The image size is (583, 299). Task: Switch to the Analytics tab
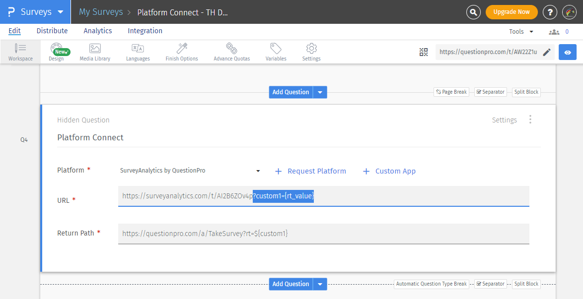tap(98, 31)
